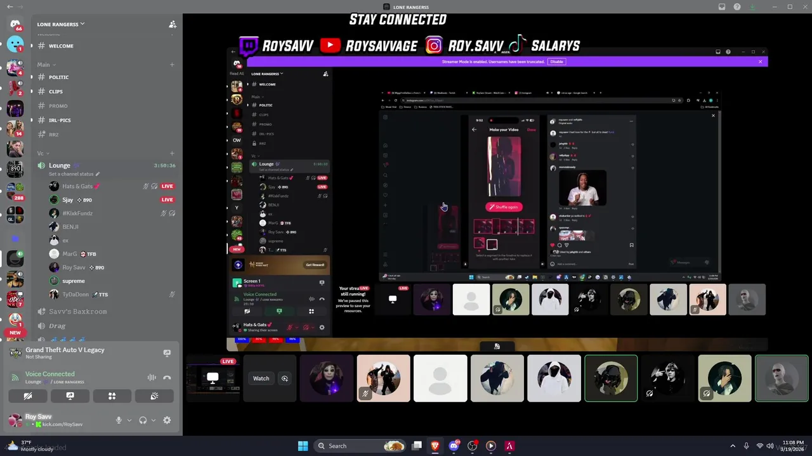Mute the microphone in user panel
This screenshot has width=812, height=456.
pos(119,420)
